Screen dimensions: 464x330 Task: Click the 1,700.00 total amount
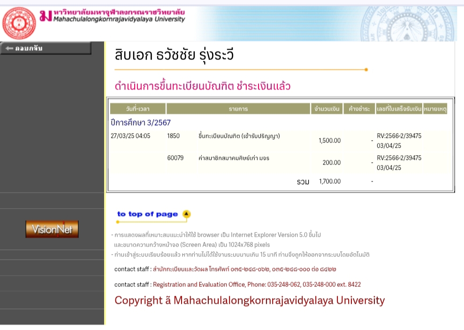[329, 181]
